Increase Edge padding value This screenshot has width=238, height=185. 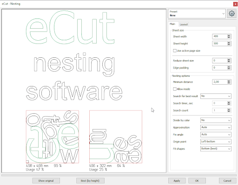[229, 67]
